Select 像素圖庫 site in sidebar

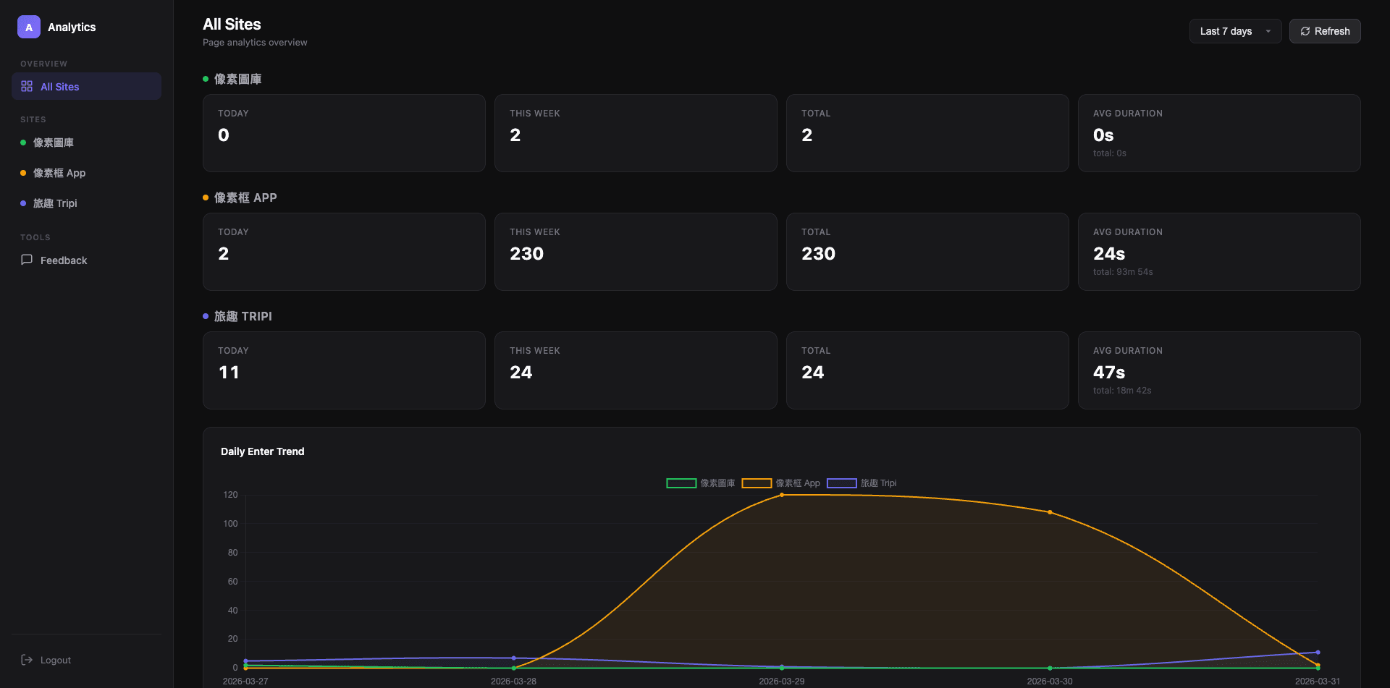[x=54, y=143]
